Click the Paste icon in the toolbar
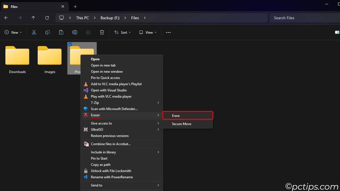The width and height of the screenshot is (340, 191). tap(61, 32)
